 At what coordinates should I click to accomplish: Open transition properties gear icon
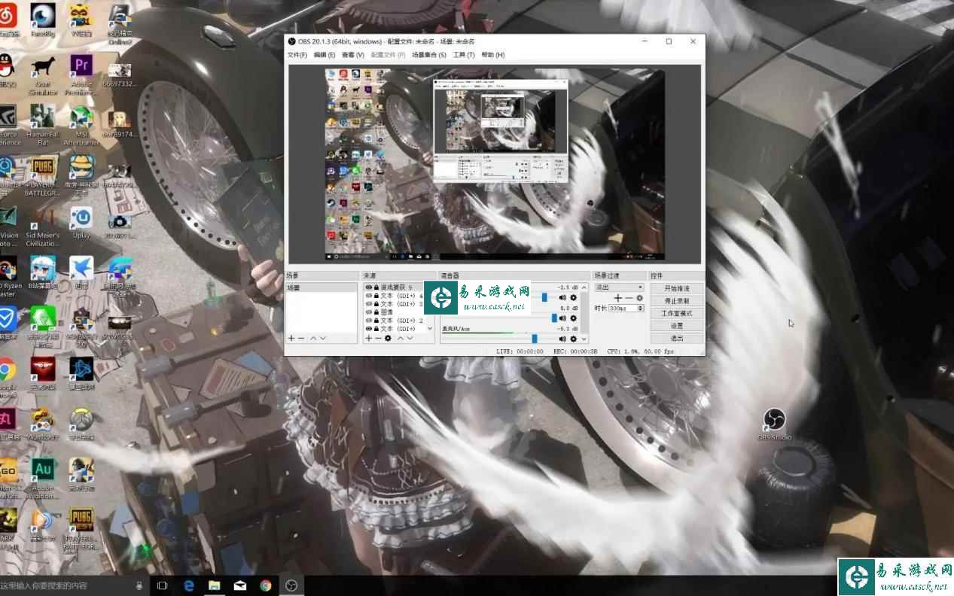click(640, 298)
